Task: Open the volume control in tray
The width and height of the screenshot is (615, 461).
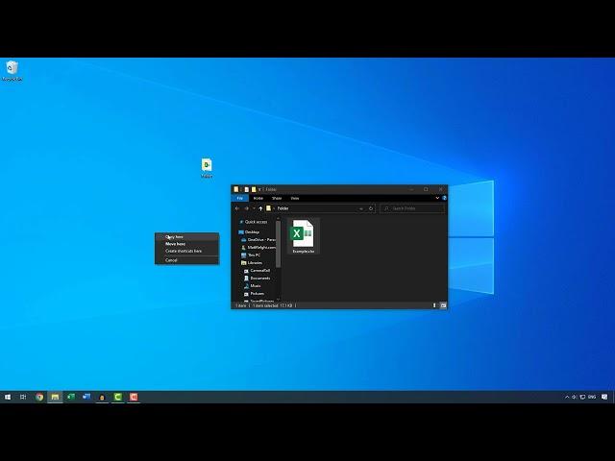Action: (575, 397)
